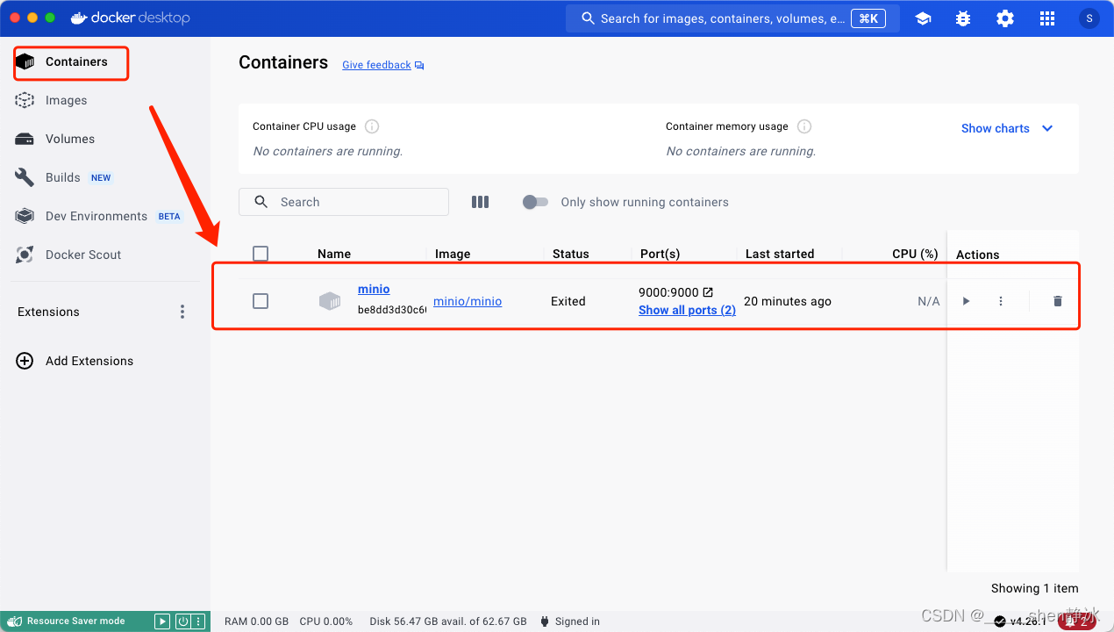Click the Exited status cell

coord(568,301)
